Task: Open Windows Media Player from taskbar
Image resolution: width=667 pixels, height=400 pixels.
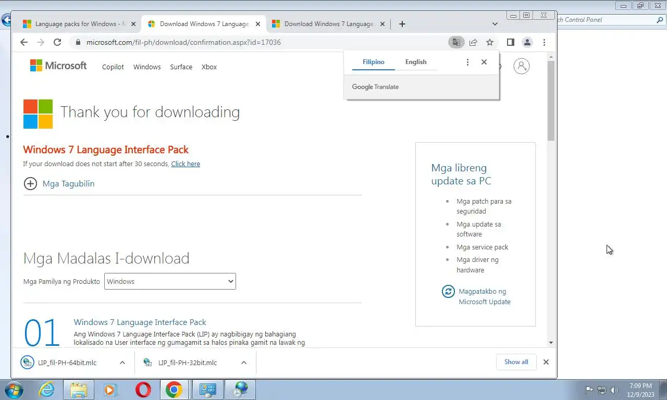Action: [110, 390]
